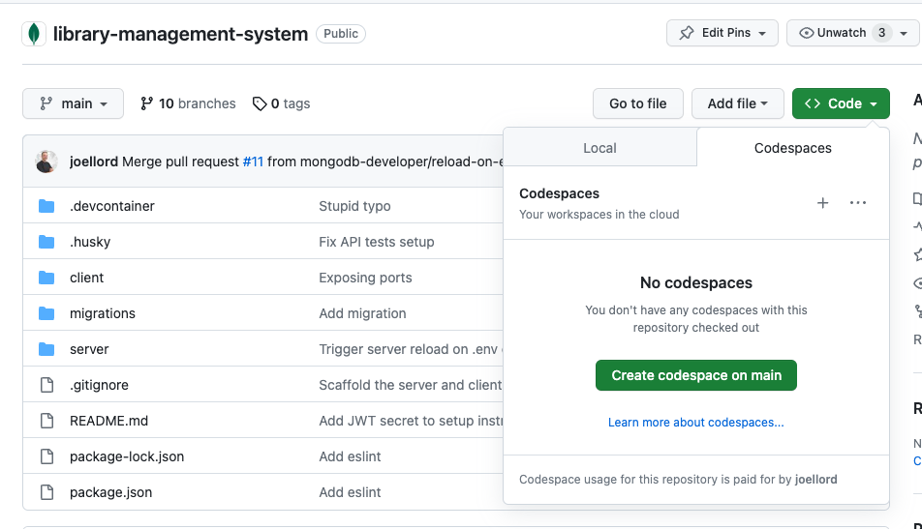Click the Go to file button
This screenshot has width=922, height=529.
[638, 103]
